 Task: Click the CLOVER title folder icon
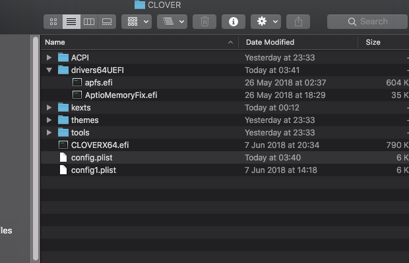tap(140, 5)
